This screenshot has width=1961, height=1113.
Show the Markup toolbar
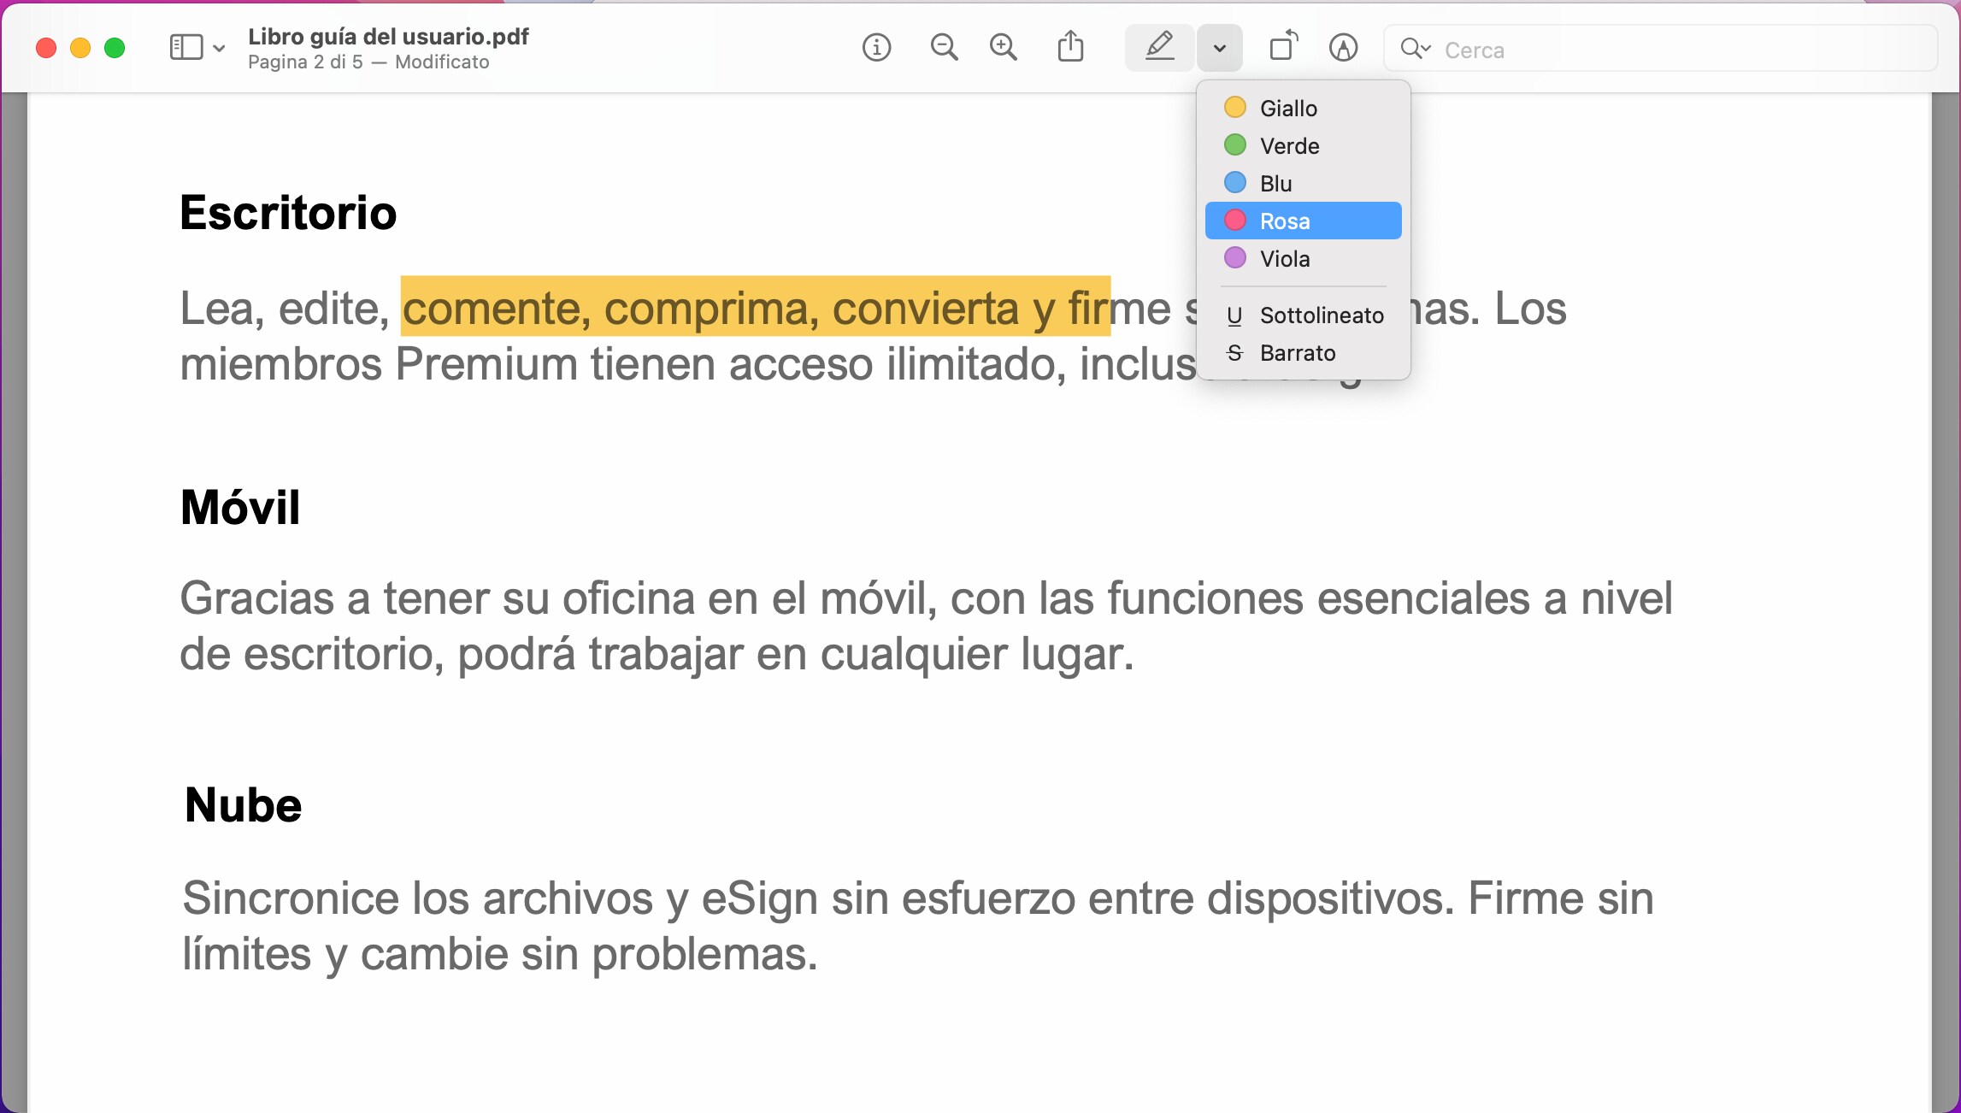tap(1344, 48)
